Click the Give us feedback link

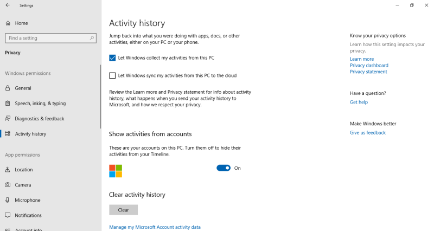[367, 133]
